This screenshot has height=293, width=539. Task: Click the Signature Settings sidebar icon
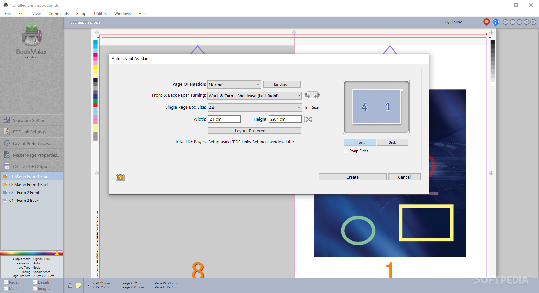coord(7,120)
